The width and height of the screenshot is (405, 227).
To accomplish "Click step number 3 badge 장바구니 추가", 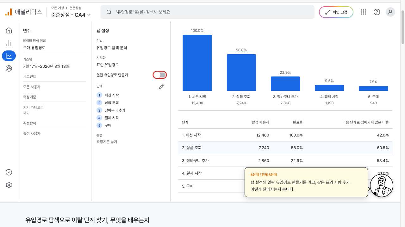I will [99, 110].
